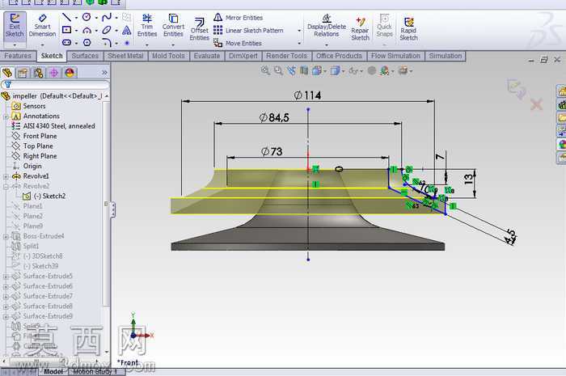Click the Section View icon
566x376 pixels.
(304, 70)
